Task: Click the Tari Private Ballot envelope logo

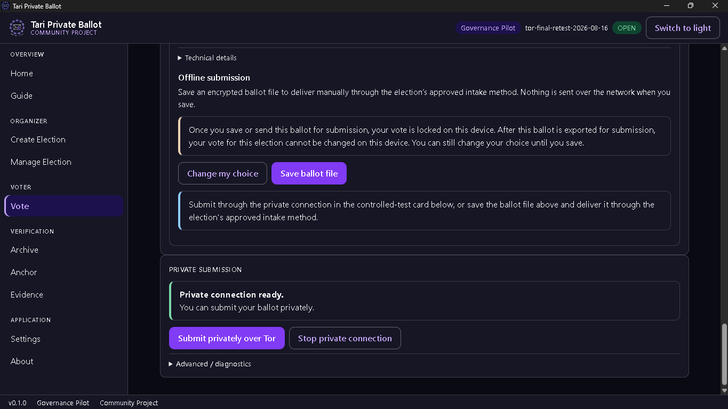Action: (17, 28)
